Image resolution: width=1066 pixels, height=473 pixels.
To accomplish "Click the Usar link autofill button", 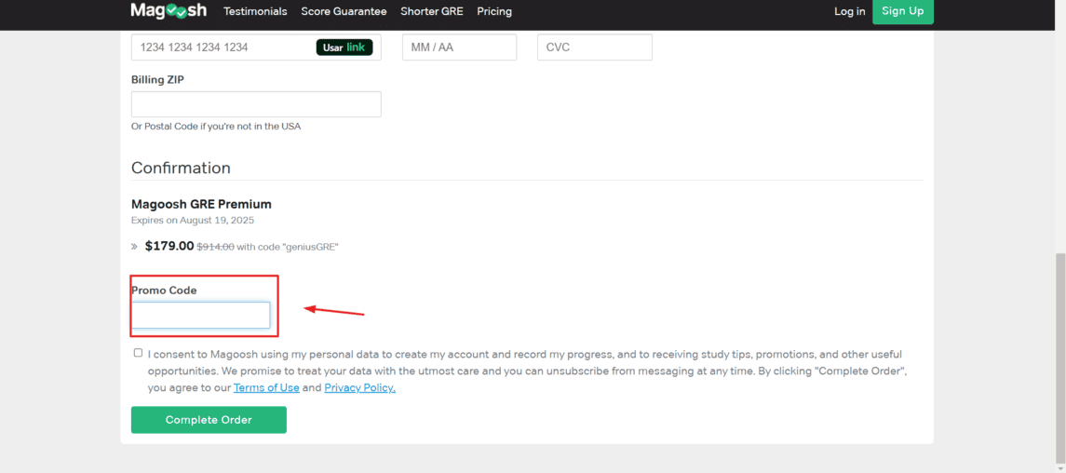I will (344, 47).
